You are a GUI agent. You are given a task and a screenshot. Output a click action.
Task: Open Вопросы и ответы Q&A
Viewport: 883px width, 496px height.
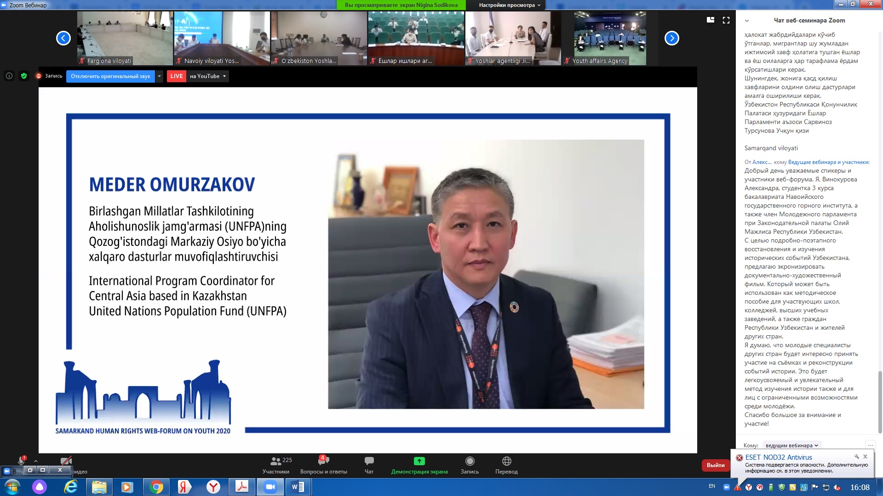(x=324, y=465)
